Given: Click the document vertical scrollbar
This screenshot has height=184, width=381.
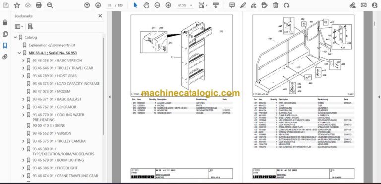Looking at the screenshot, I should point(374,24).
